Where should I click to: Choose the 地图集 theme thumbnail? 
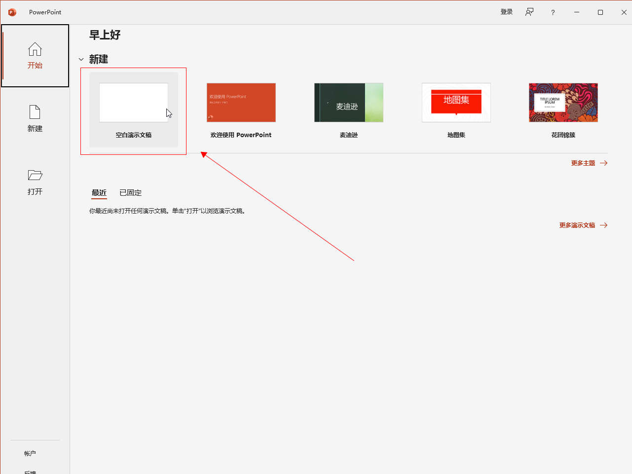456,103
